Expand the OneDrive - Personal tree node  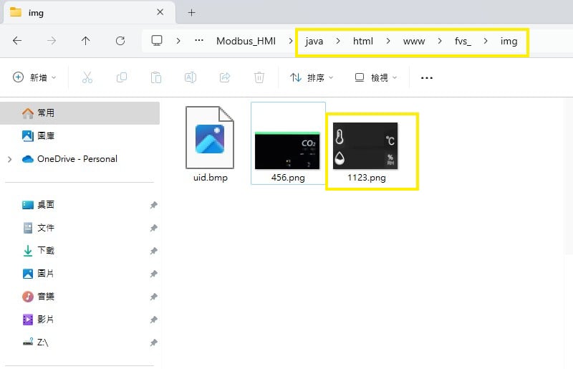[9, 159]
